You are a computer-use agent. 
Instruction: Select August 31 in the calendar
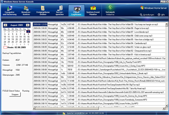click(x=5, y=45)
